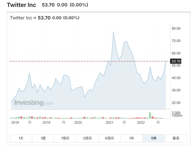The height and width of the screenshot is (147, 191).
Task: Switch chart to the 1週 range
Action: click(x=43, y=138)
